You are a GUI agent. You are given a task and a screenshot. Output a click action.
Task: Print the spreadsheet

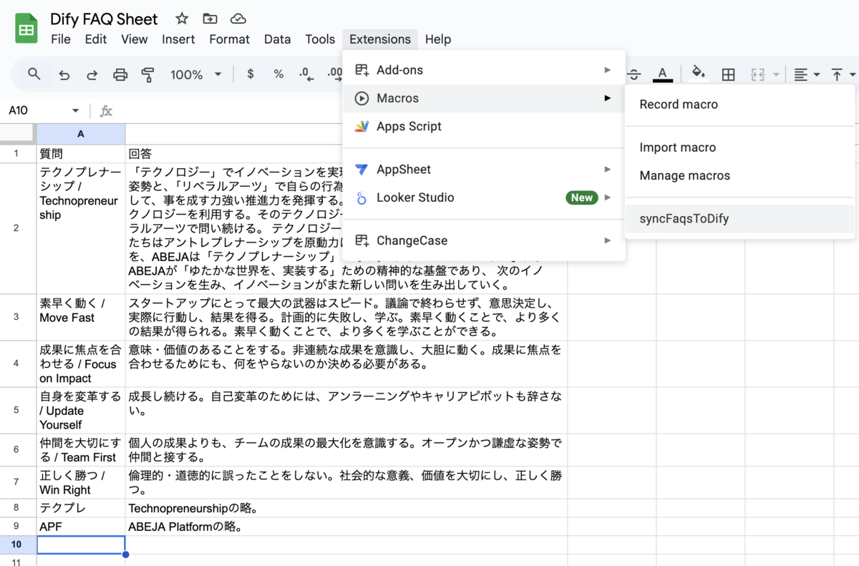tap(120, 74)
